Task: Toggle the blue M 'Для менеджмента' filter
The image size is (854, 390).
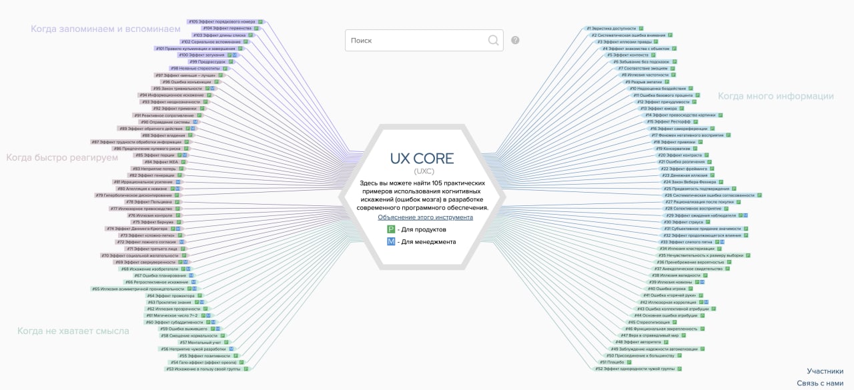Action: point(392,241)
